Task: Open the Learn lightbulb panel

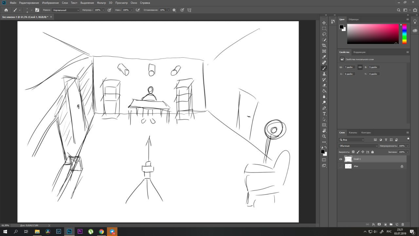Action: pos(415,21)
